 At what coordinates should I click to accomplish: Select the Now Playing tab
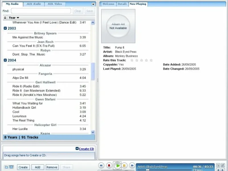click(138, 4)
